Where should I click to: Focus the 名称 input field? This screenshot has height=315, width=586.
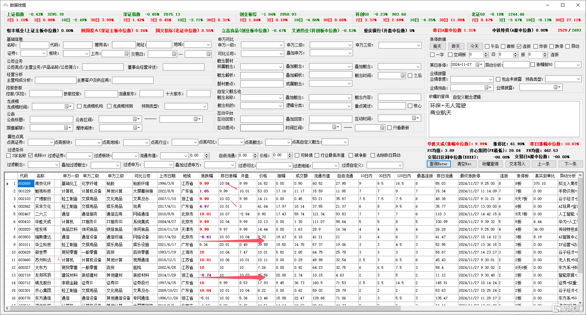(x=35, y=45)
